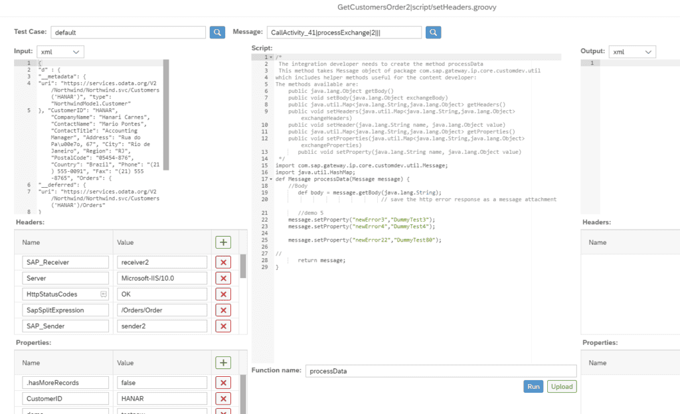Add a new header with plus icon
The height and width of the screenshot is (414, 680).
click(223, 243)
